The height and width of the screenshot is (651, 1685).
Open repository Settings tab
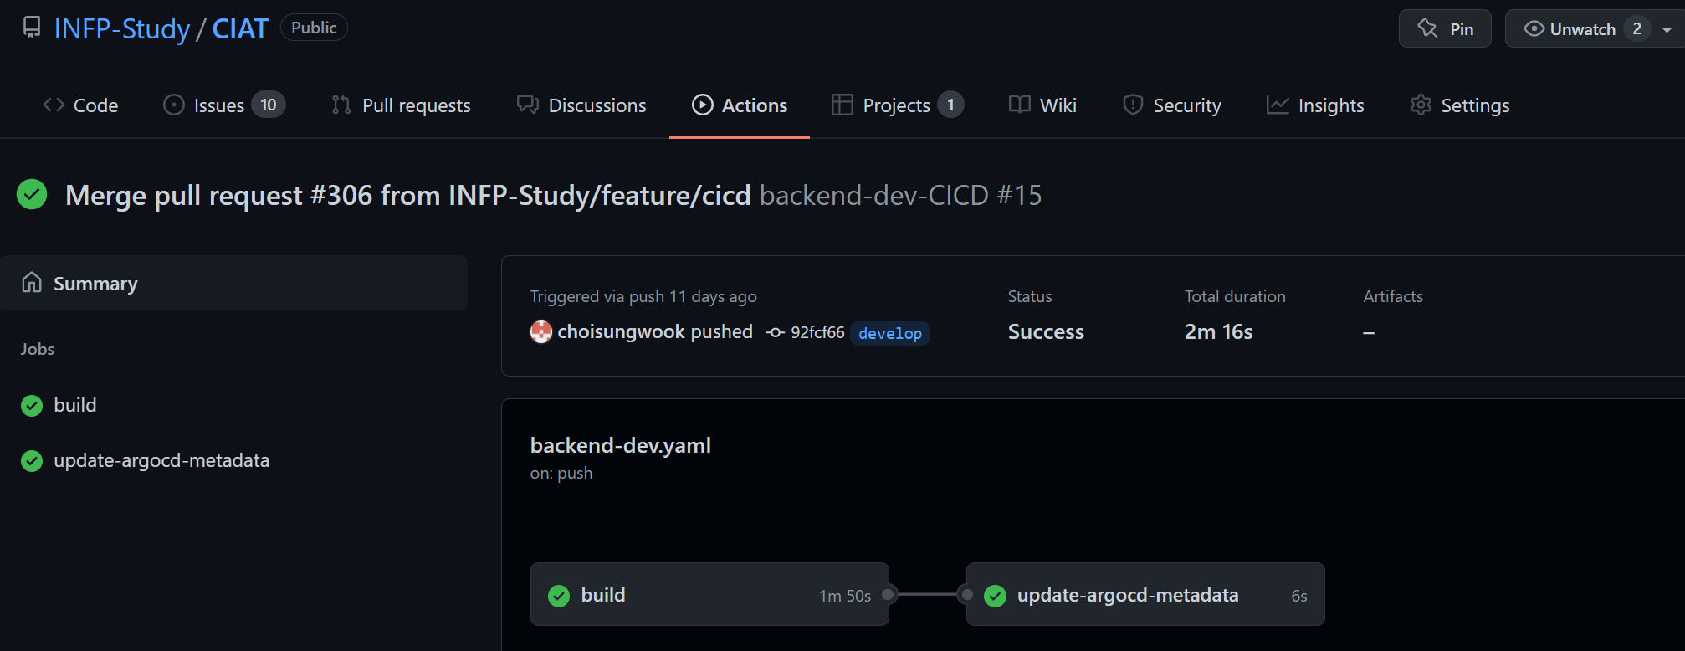1460,105
